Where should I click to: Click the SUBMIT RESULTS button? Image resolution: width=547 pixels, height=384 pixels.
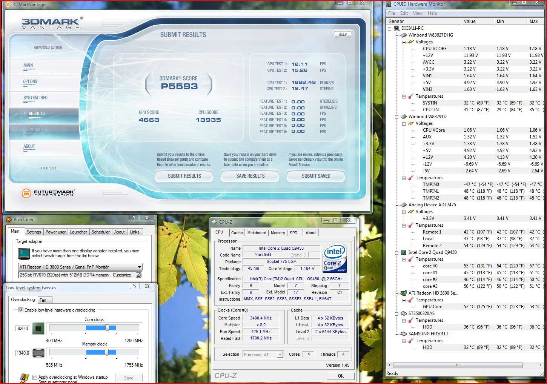point(184,176)
